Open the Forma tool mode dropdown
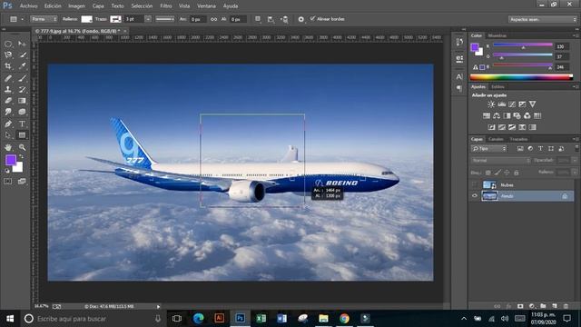This screenshot has width=581, height=327. pyautogui.click(x=44, y=19)
